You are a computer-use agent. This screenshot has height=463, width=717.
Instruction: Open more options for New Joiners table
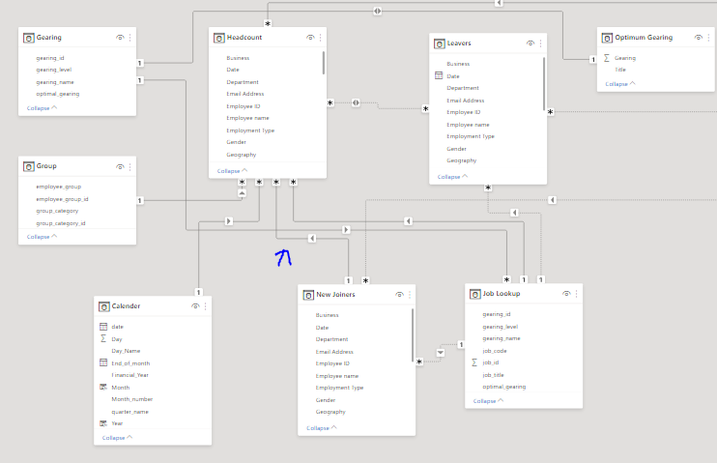(410, 295)
